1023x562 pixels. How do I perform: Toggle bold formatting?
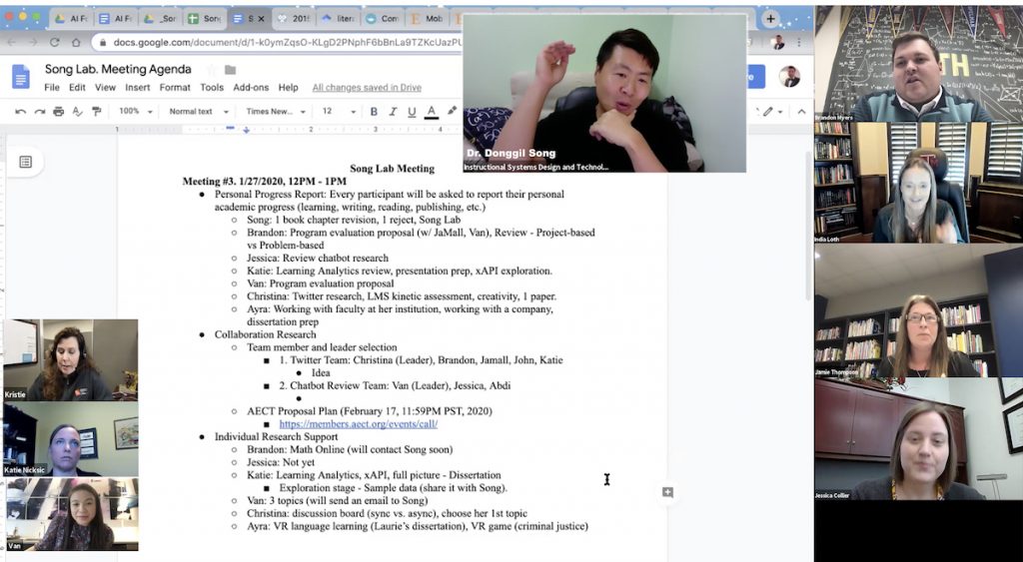374,112
